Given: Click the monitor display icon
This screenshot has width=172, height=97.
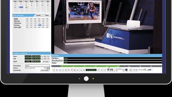Looking at the screenshot, I should click(x=126, y=70).
